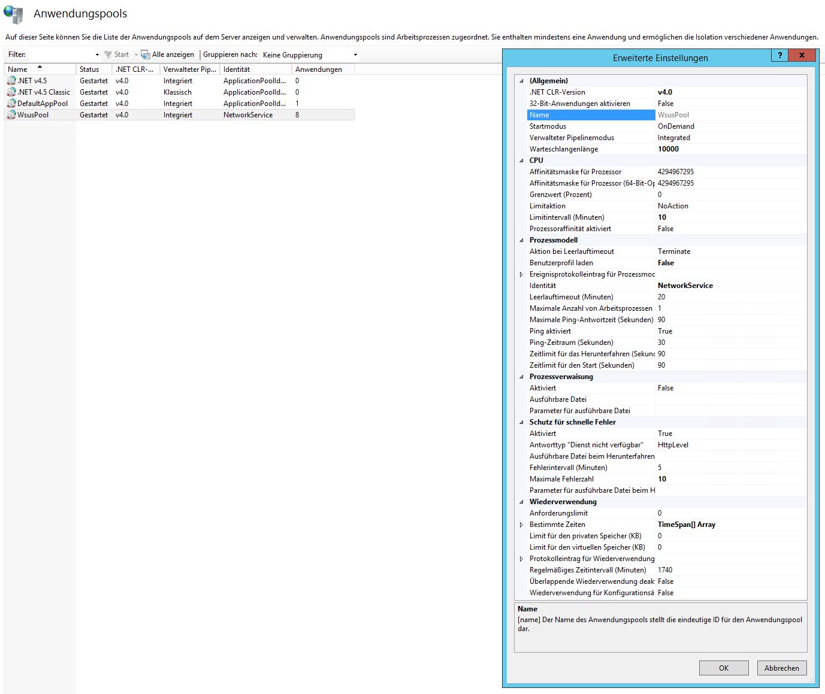Expand the Bestimmte Zeiten entry
825x694 pixels.
(521, 525)
